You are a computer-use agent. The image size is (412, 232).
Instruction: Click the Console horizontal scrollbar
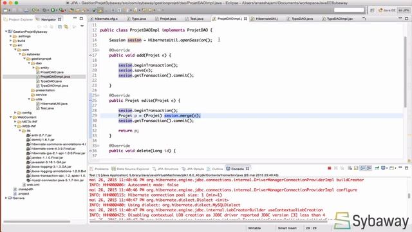(x=208, y=222)
